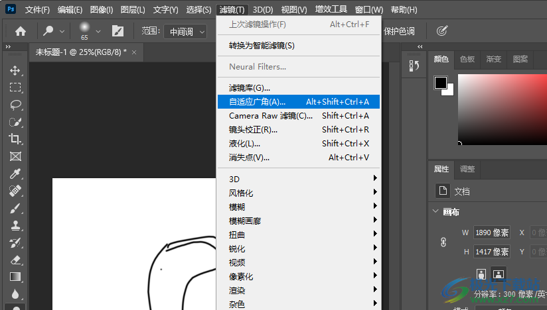Expand the 3D filter submenu
This screenshot has width=547, height=310.
click(x=299, y=179)
